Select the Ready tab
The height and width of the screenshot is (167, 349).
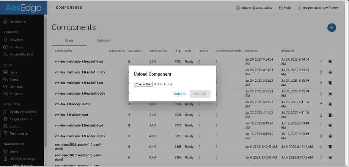[x=69, y=41]
